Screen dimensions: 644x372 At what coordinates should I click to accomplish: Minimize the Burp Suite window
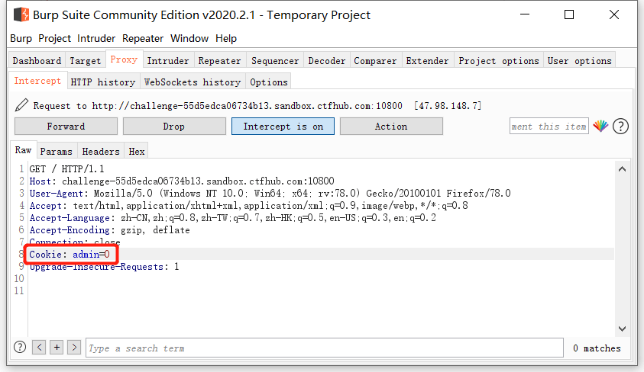point(525,14)
